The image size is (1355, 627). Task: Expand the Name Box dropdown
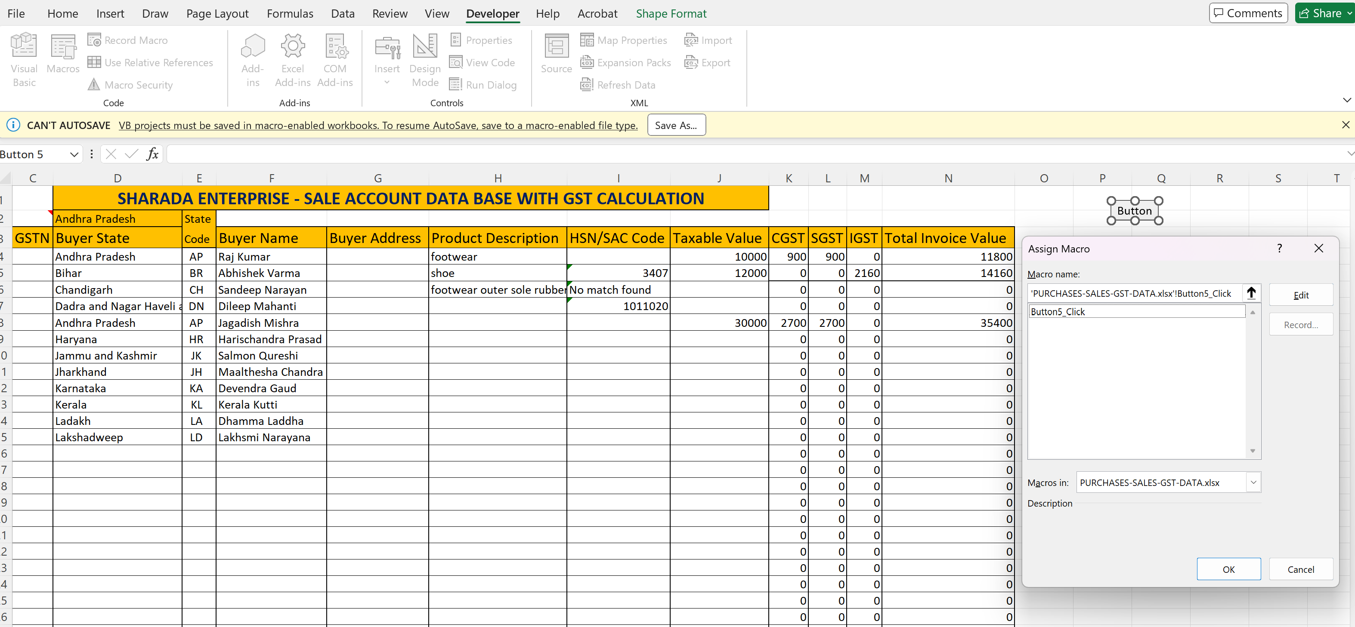pos(74,154)
